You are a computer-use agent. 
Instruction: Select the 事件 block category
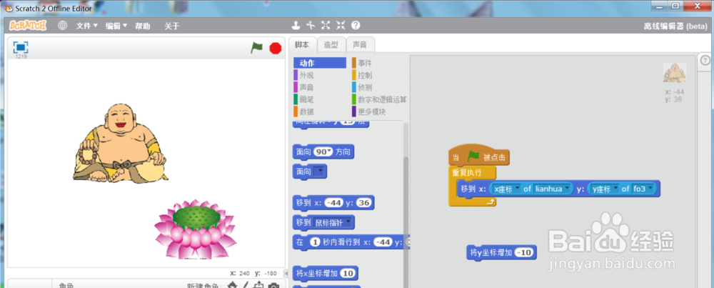click(365, 63)
